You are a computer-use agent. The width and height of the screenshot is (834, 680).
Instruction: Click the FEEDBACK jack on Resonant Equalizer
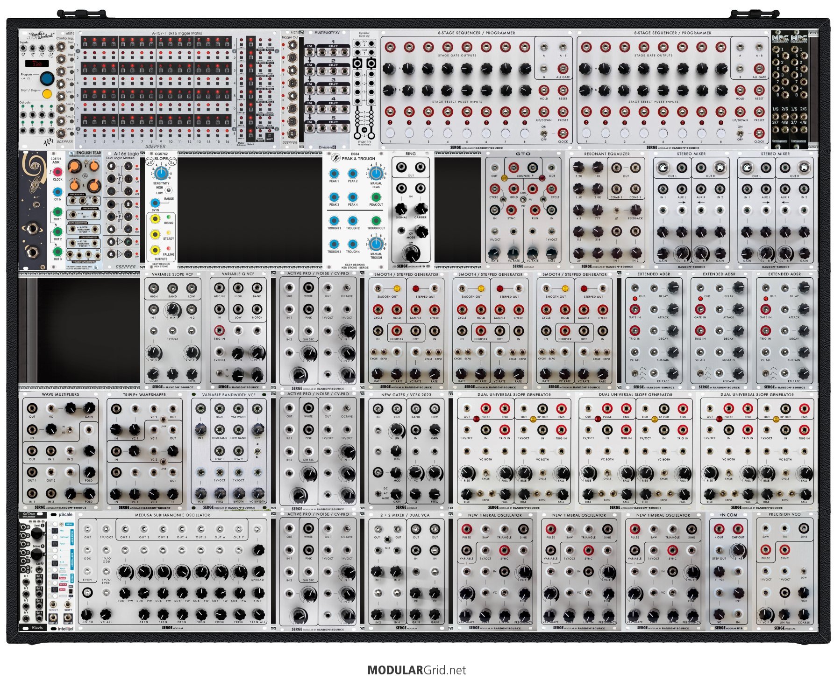[x=635, y=210]
